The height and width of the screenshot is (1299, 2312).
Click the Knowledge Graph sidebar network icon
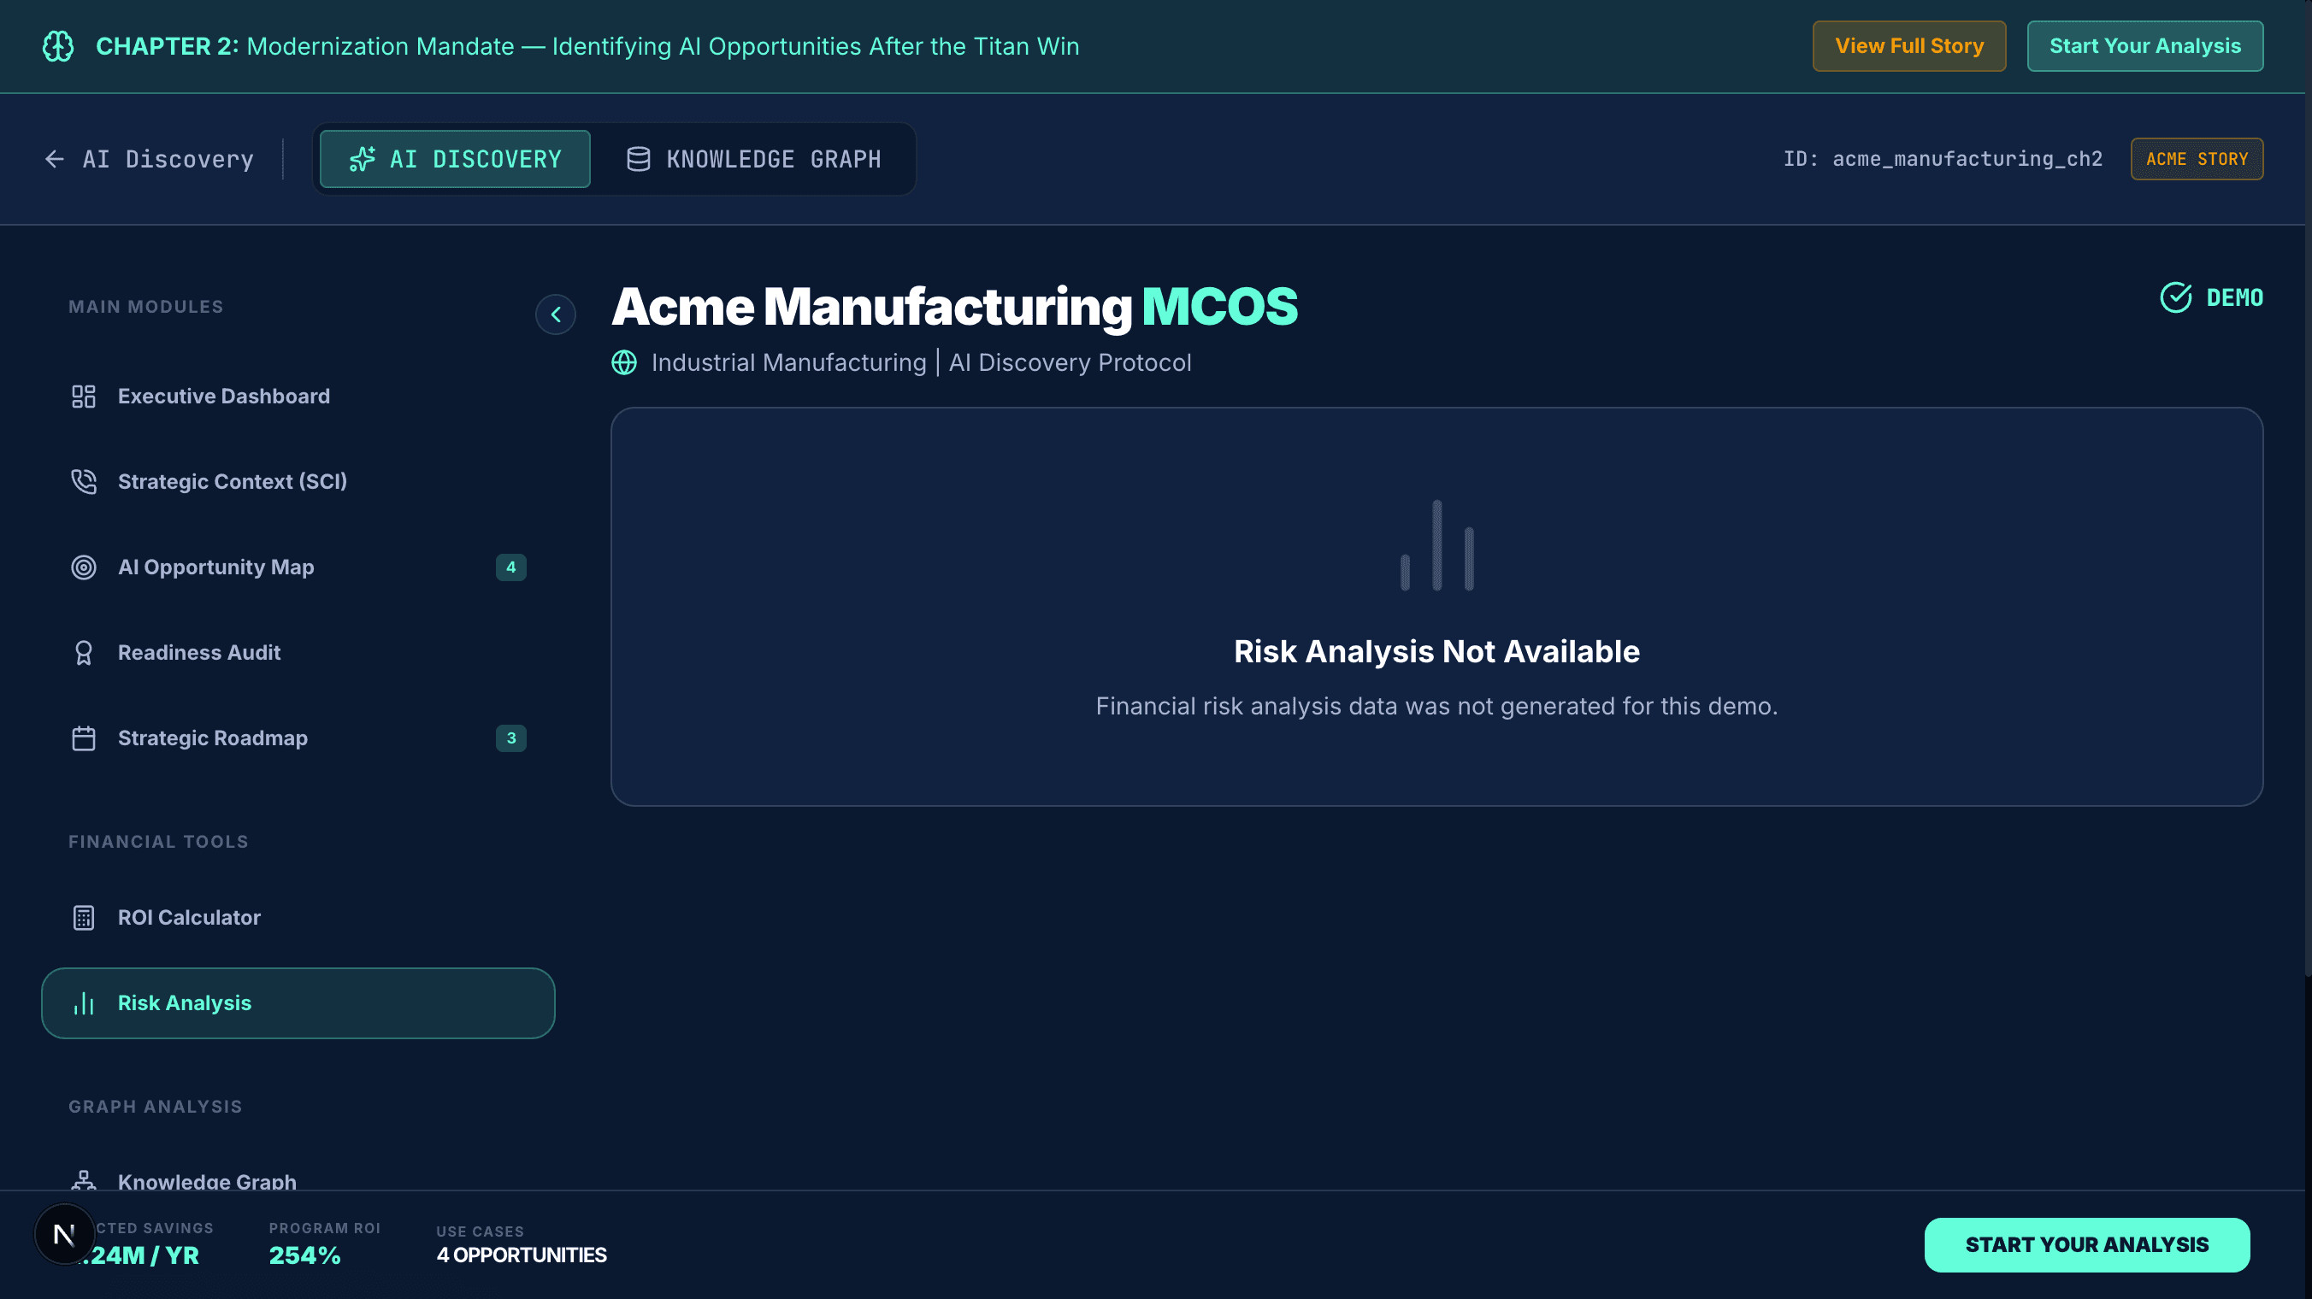(x=84, y=1180)
